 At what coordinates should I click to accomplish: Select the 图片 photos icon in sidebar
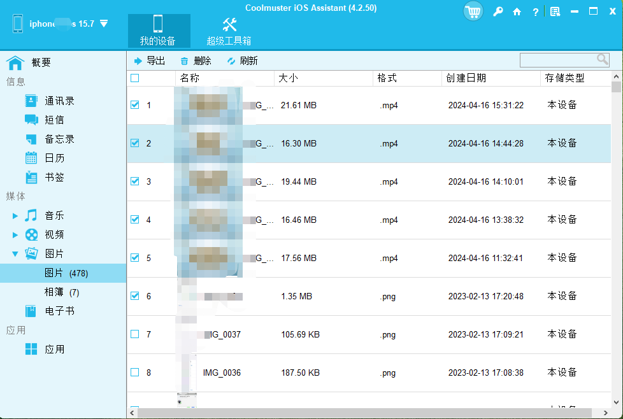[x=31, y=253]
